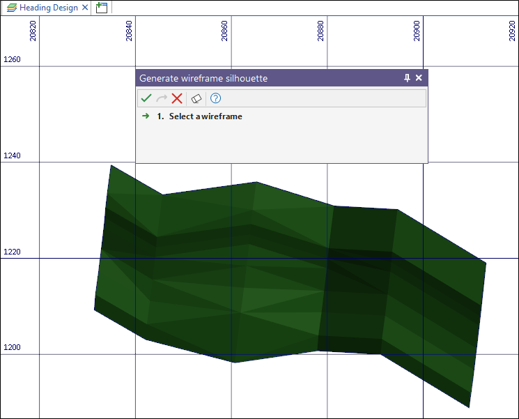This screenshot has width=519, height=419.
Task: Pin the Generate wireframe silhouette panel
Action: pos(407,78)
